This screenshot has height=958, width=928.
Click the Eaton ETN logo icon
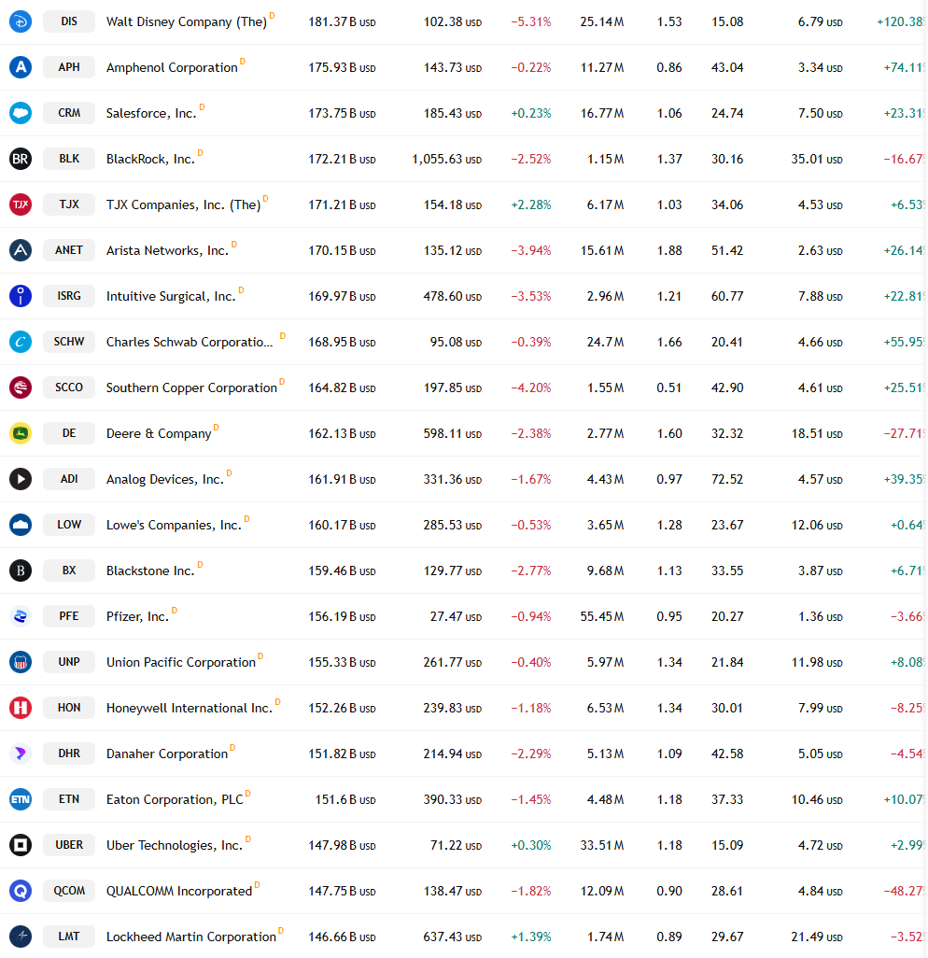point(21,799)
